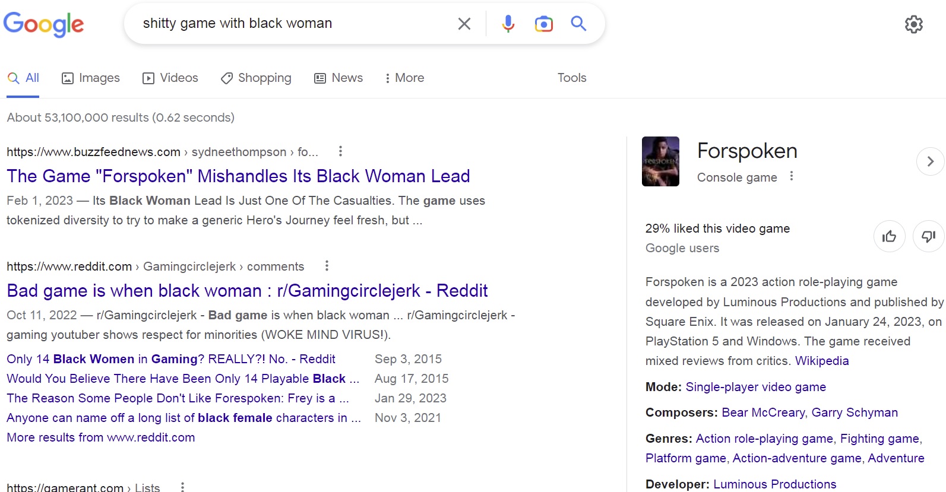Screen dimensions: 946x492
Task: Open options for gamerant result
Action: [x=182, y=487]
